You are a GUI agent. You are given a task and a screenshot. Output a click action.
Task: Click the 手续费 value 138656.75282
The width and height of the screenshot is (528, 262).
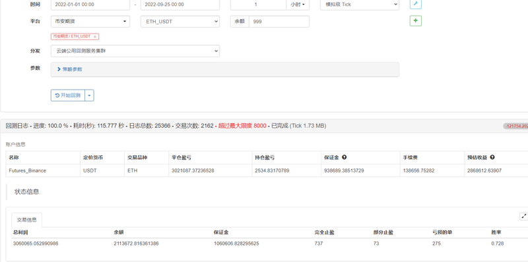pos(418,170)
